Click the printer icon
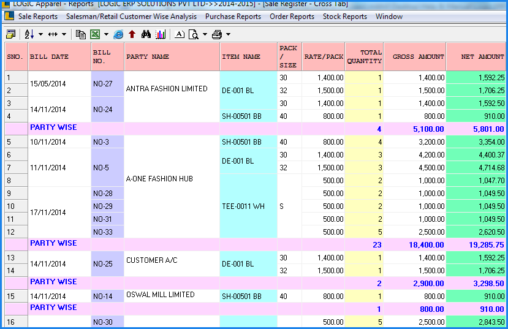The height and width of the screenshot is (329, 508). point(217,34)
